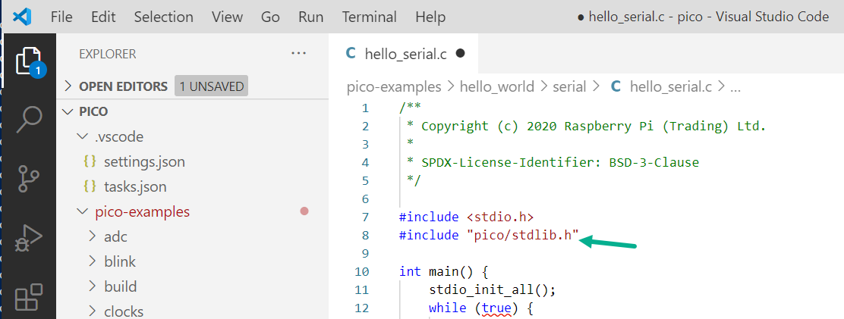Click the tasks.json braces file icon
844x319 pixels.
90,187
